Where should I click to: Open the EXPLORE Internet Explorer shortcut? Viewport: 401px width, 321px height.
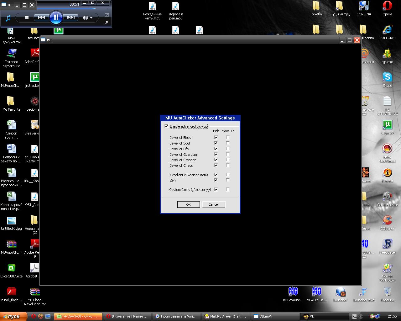pyautogui.click(x=387, y=33)
